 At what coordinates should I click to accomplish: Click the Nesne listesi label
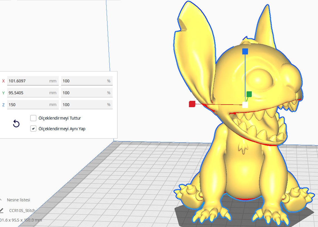tap(19, 200)
